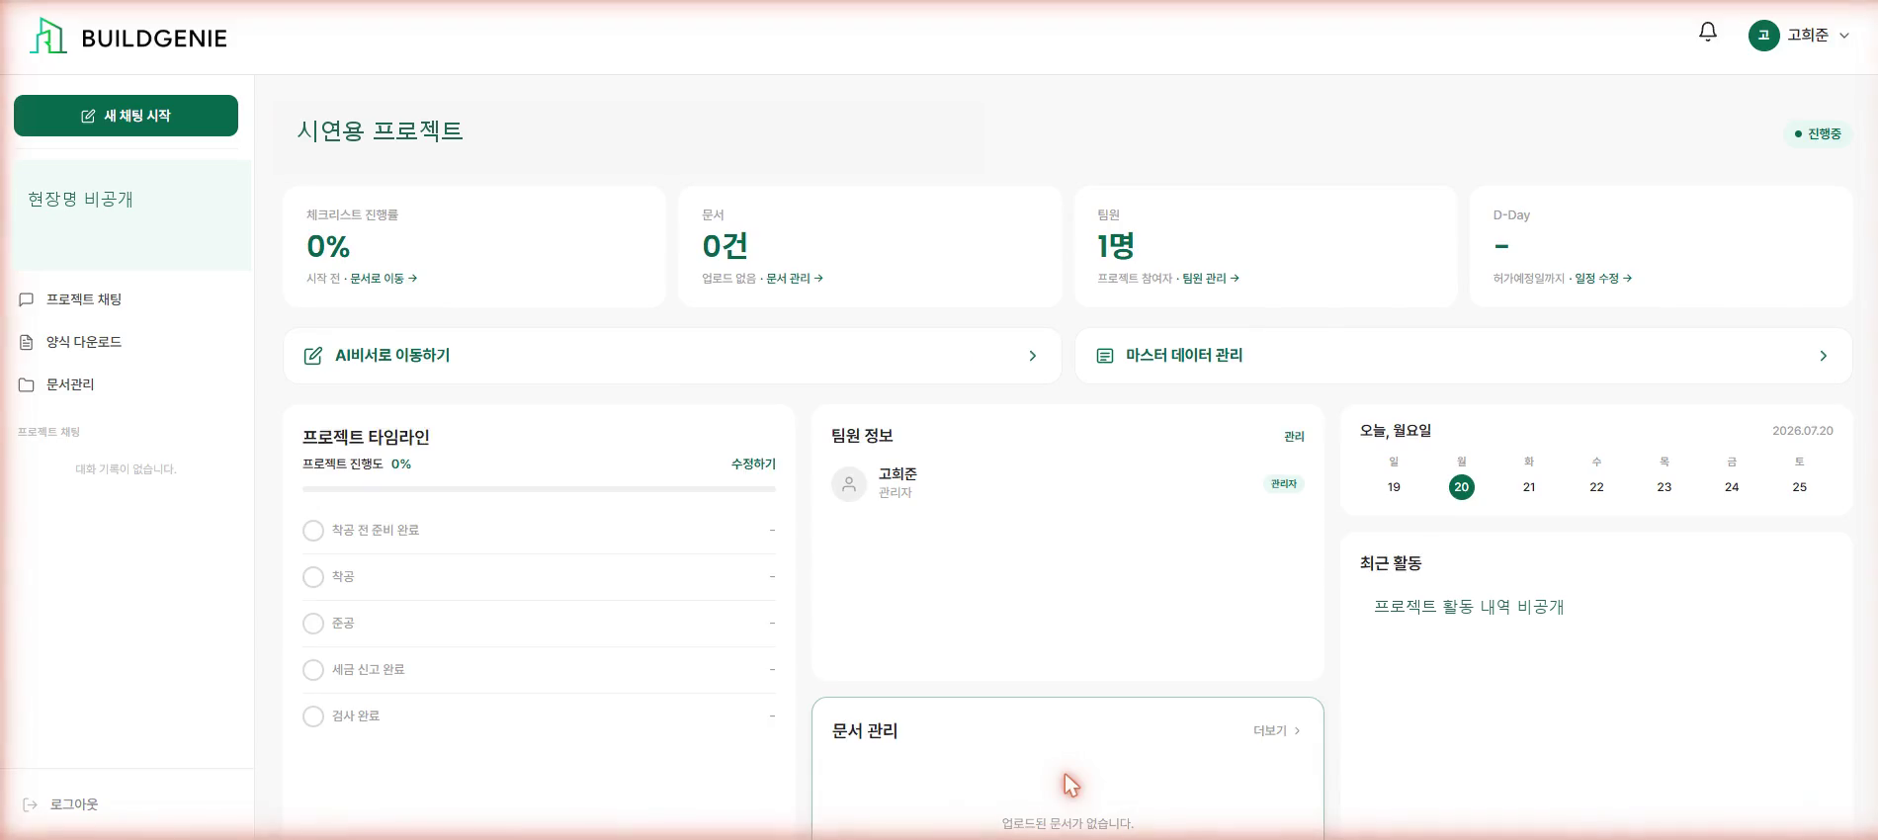Click the 프로젝트 채팅 chat bubble icon
This screenshot has height=840, width=1878.
(x=27, y=299)
